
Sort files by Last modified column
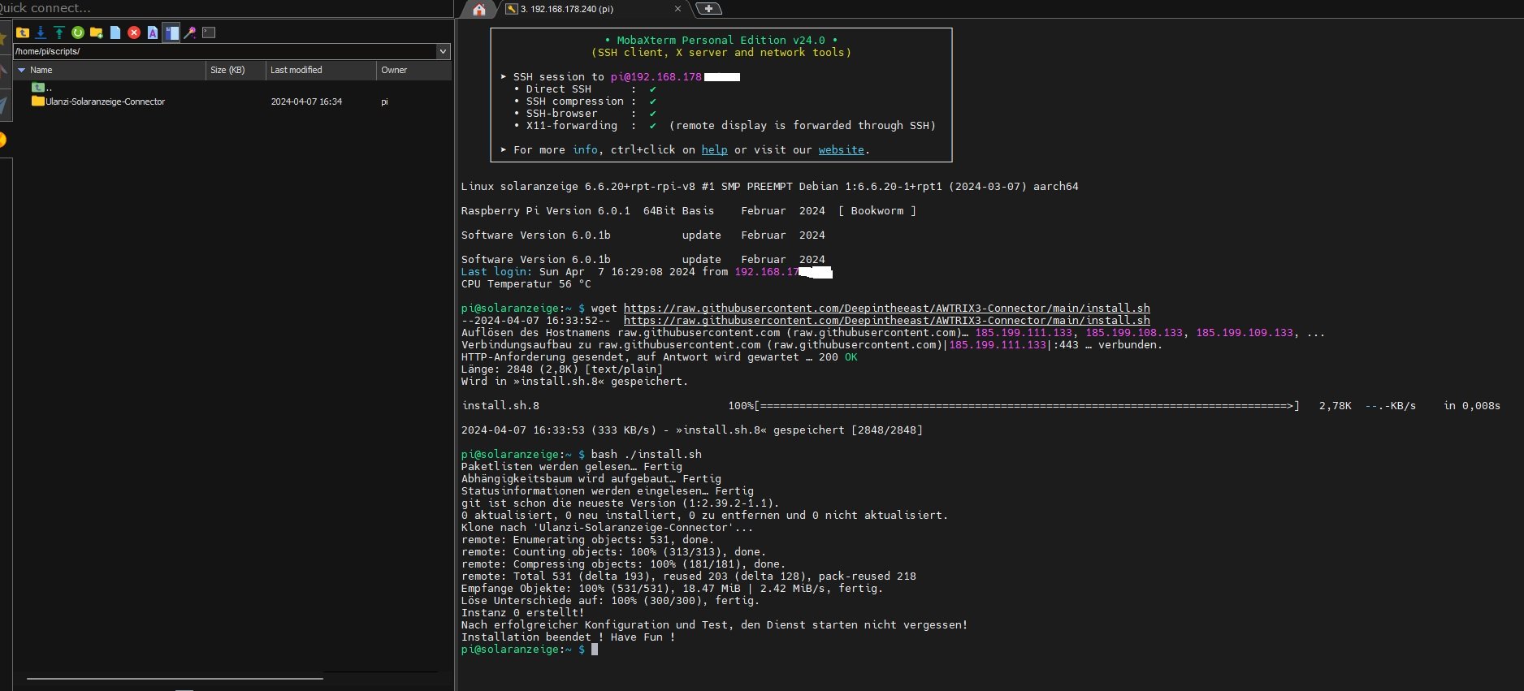pyautogui.click(x=296, y=71)
